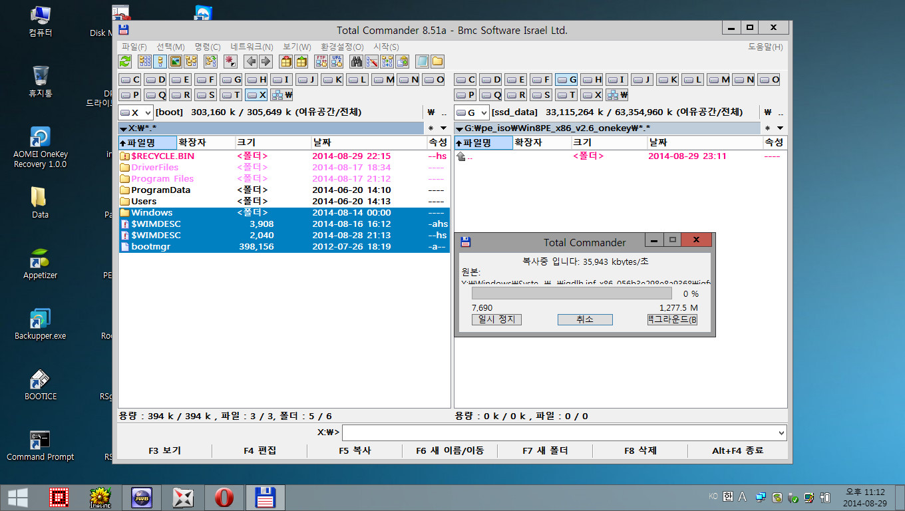905x511 pixels.
Task: Select drive C in left panel
Action: pyautogui.click(x=130, y=80)
